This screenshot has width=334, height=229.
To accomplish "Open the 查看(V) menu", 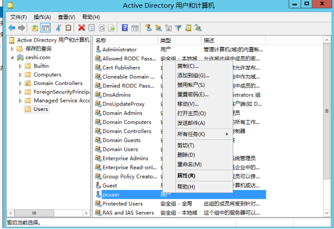I will pos(66,17).
